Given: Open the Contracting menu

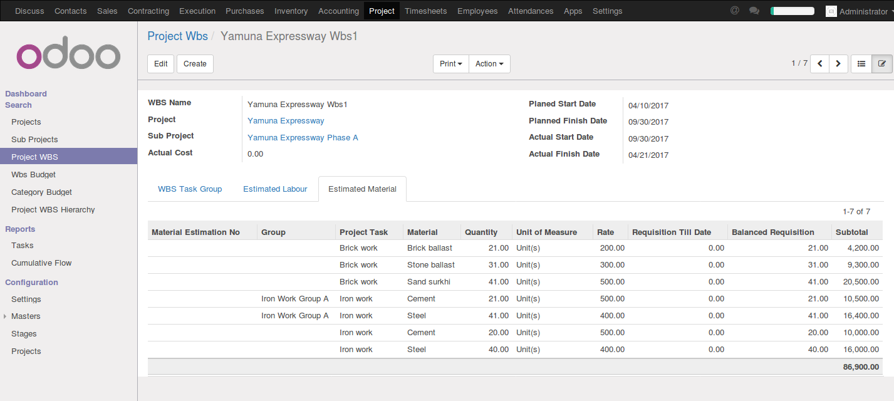Looking at the screenshot, I should pyautogui.click(x=148, y=11).
